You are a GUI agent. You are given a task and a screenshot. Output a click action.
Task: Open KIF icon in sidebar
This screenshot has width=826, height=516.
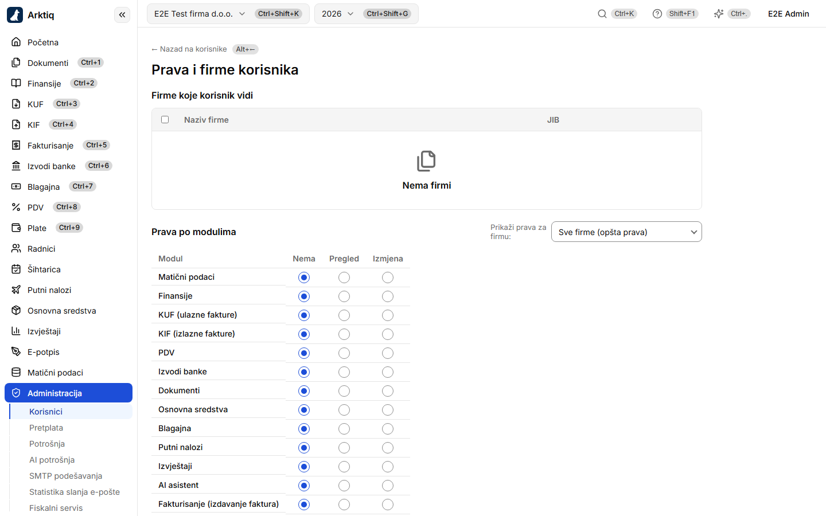pos(16,124)
